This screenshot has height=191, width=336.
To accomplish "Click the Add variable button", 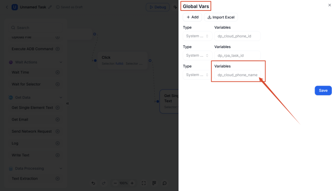I will click(192, 17).
